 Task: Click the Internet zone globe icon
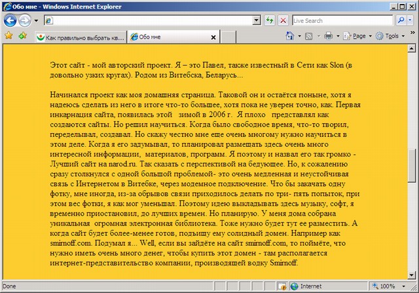pyautogui.click(x=294, y=286)
